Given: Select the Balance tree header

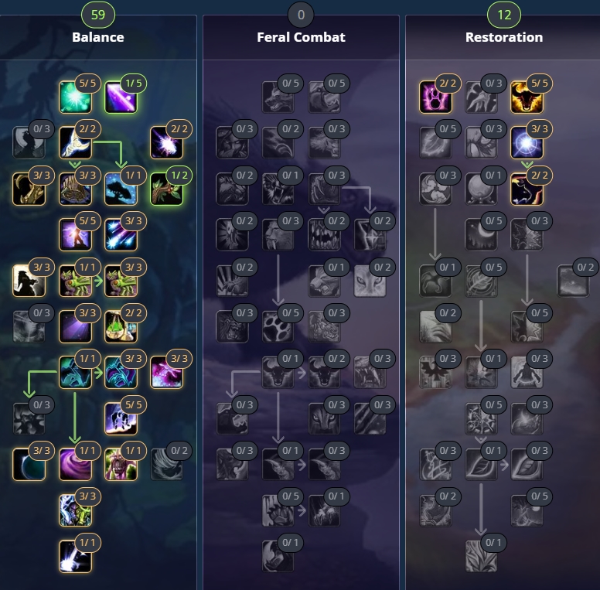Looking at the screenshot, I should (x=98, y=37).
